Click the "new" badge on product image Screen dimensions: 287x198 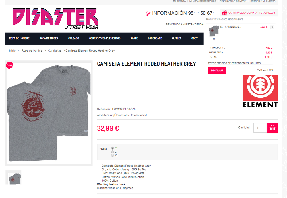pos(9,65)
